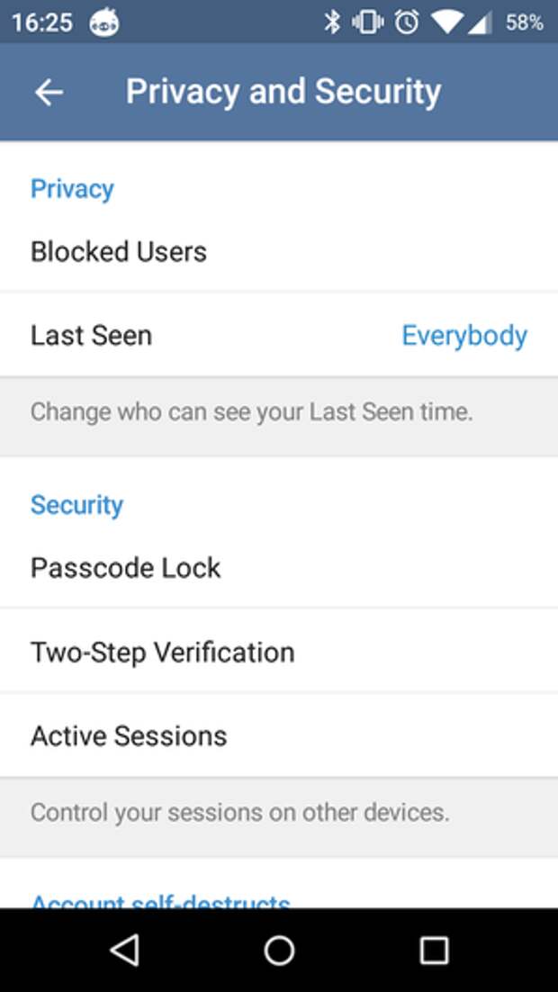This screenshot has height=992, width=558.
Task: Open Blocked Users list
Action: 279,252
